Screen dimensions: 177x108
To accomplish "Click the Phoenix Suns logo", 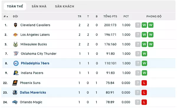I will click(15, 83).
